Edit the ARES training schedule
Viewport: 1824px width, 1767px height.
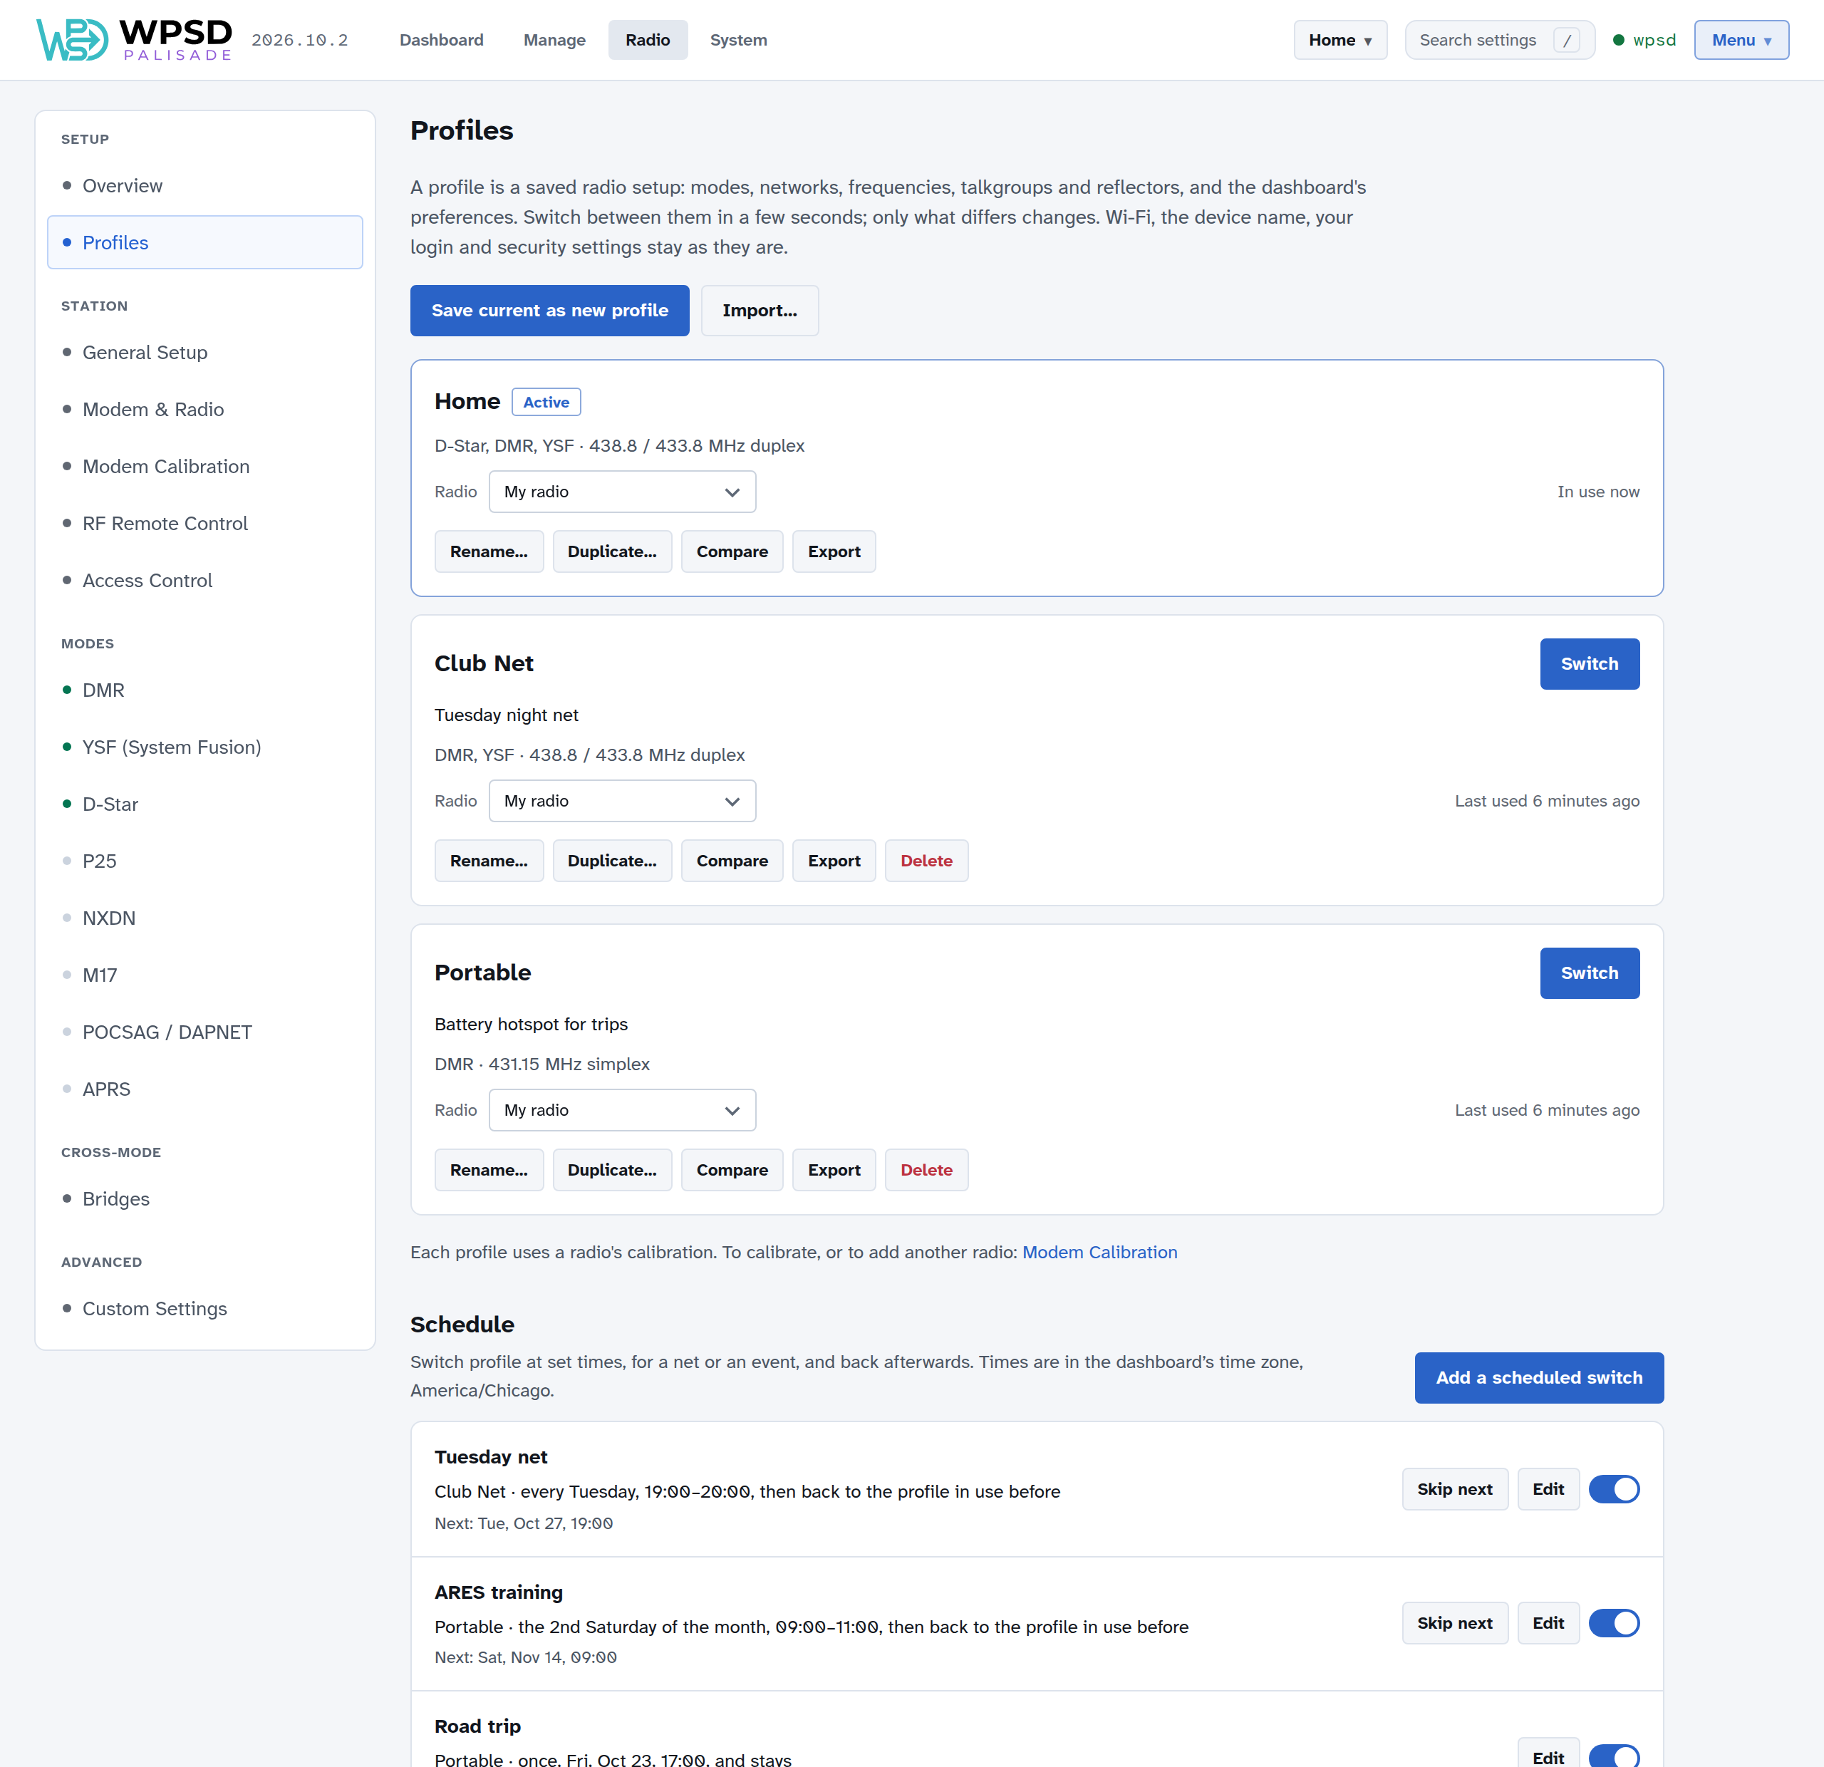pos(1548,1623)
